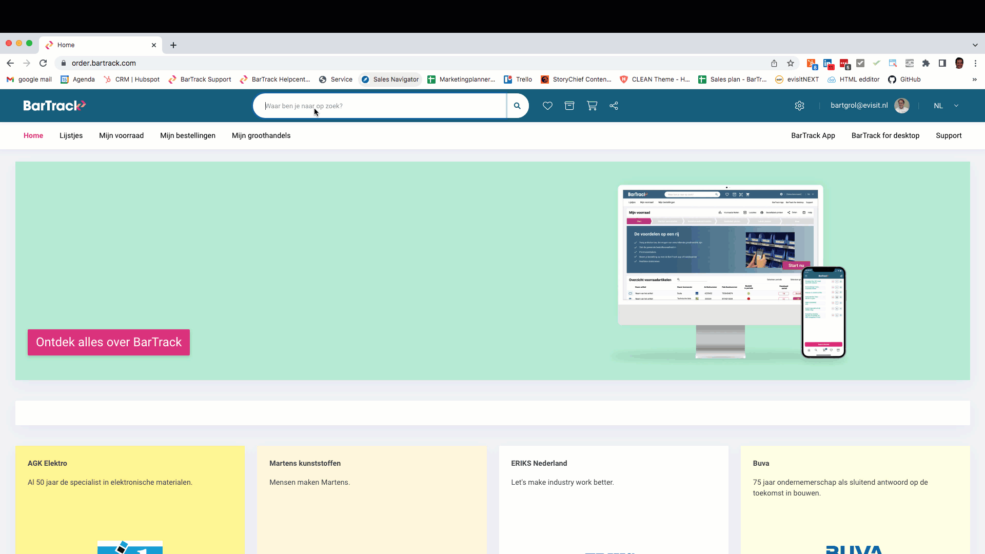
Task: Click the Mijn bestellingen tab dropdown
Action: pos(187,135)
